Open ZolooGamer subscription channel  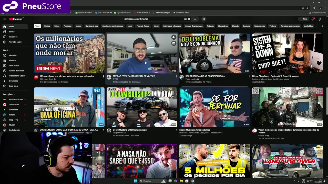tap(14, 105)
